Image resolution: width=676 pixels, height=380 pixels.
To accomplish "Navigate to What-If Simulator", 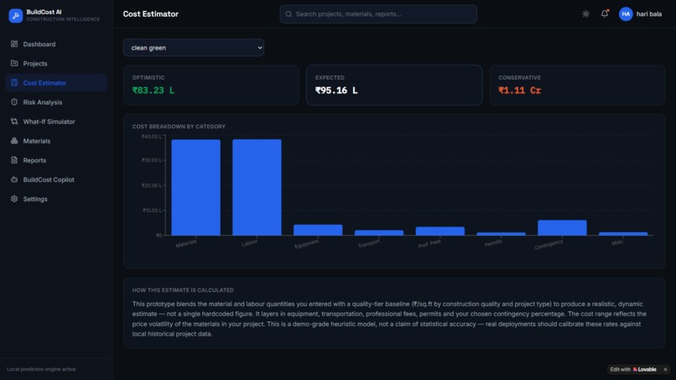I will [x=56, y=122].
